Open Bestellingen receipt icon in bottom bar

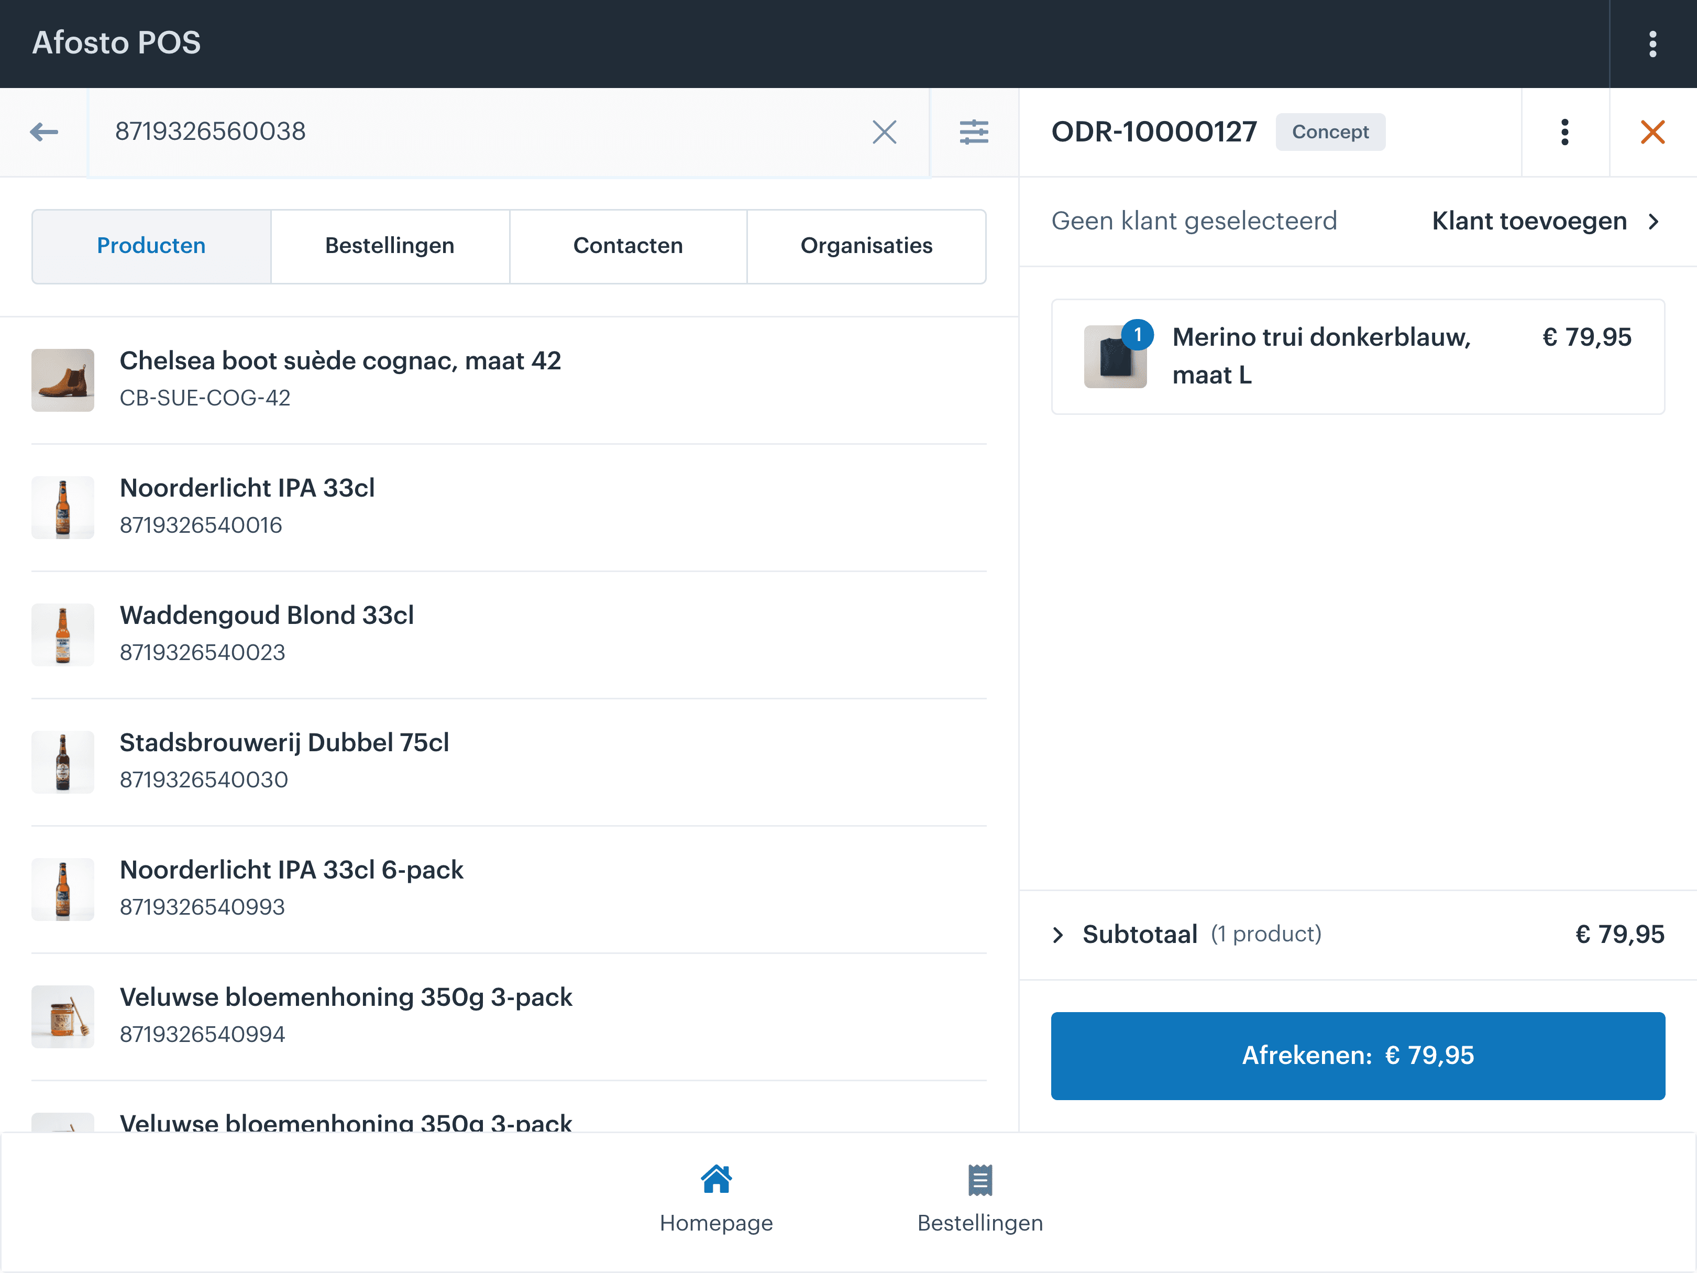point(979,1180)
